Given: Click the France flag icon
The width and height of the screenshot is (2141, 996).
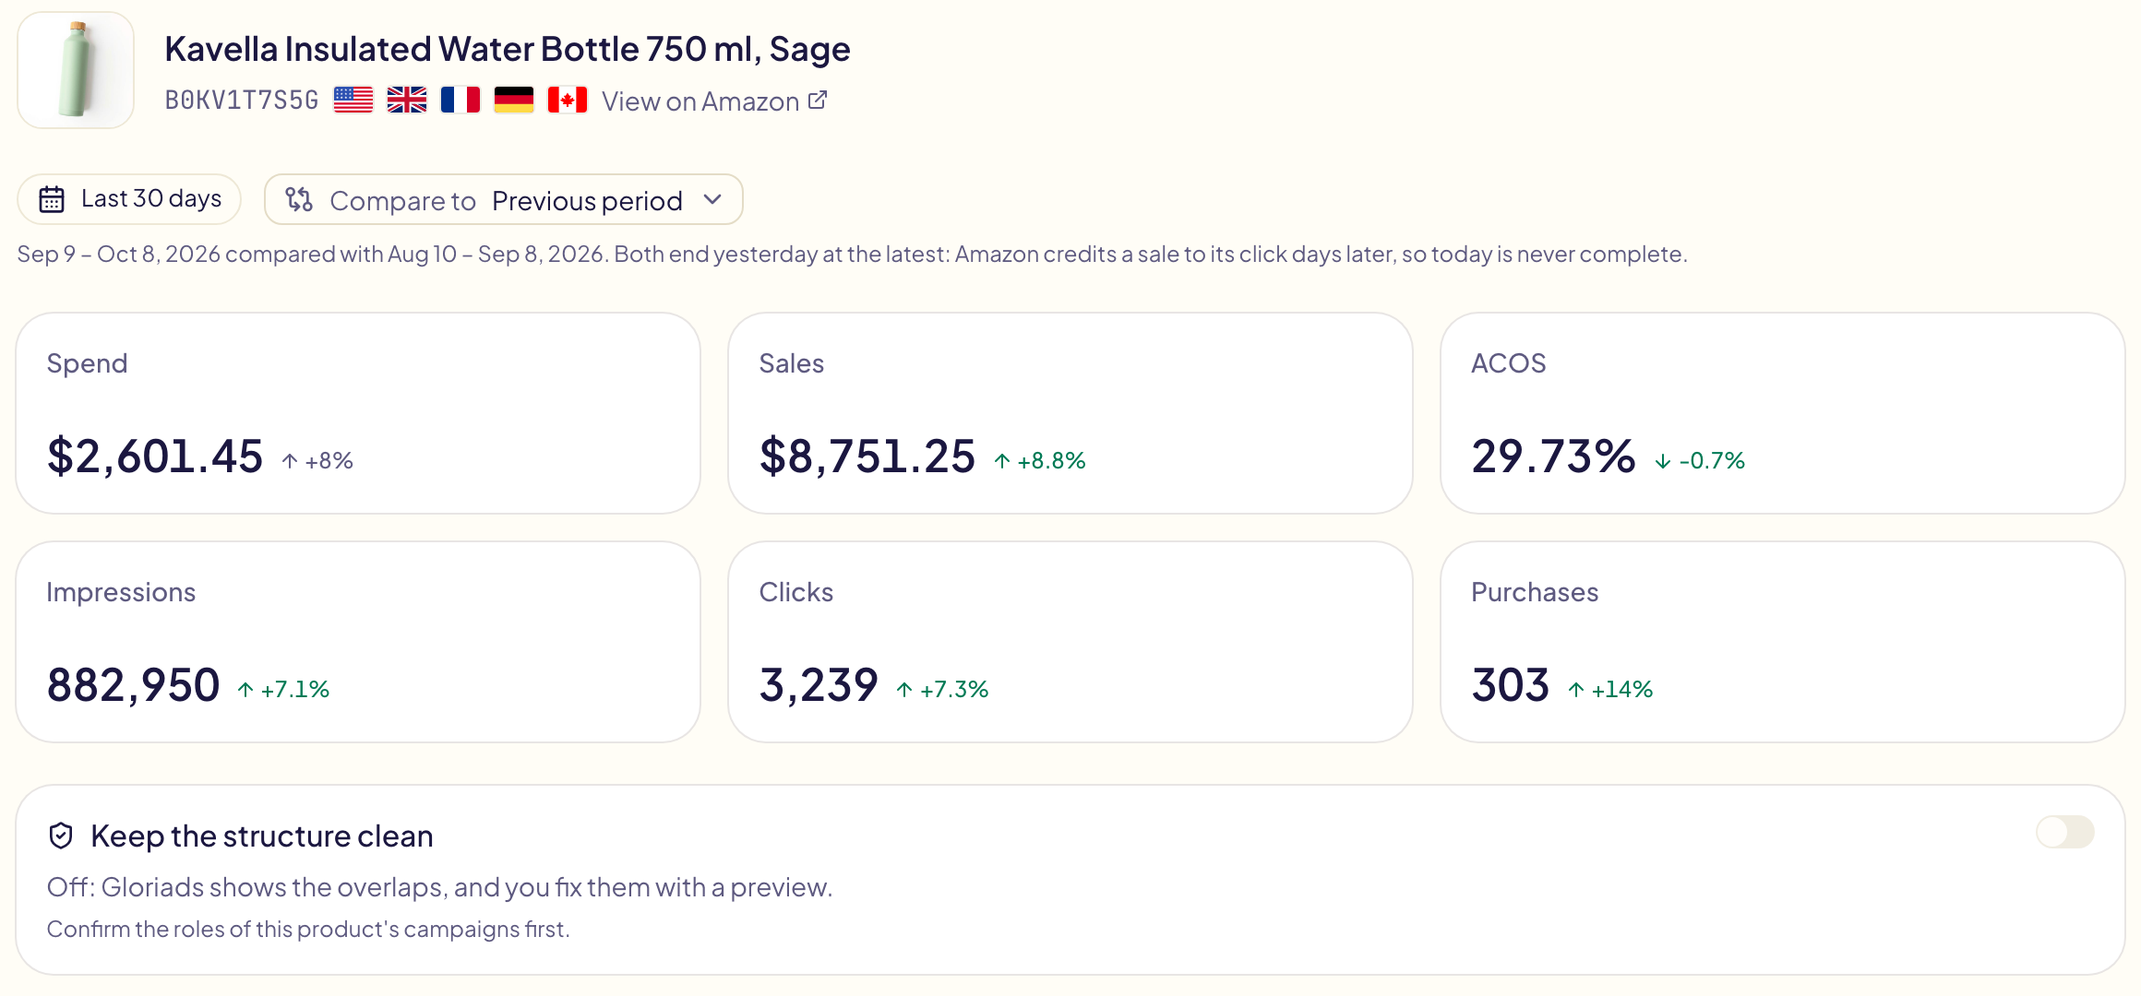Looking at the screenshot, I should coord(460,100).
